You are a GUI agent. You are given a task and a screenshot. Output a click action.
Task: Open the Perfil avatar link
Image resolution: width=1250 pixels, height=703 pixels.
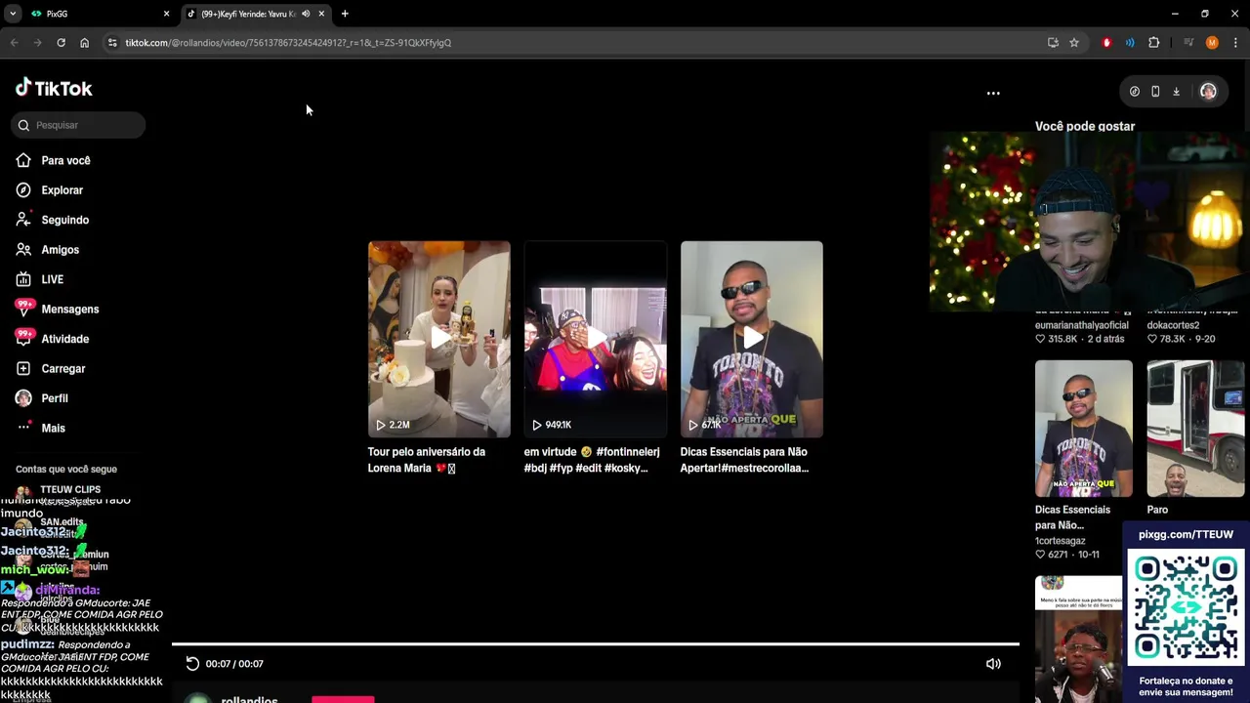(23, 398)
